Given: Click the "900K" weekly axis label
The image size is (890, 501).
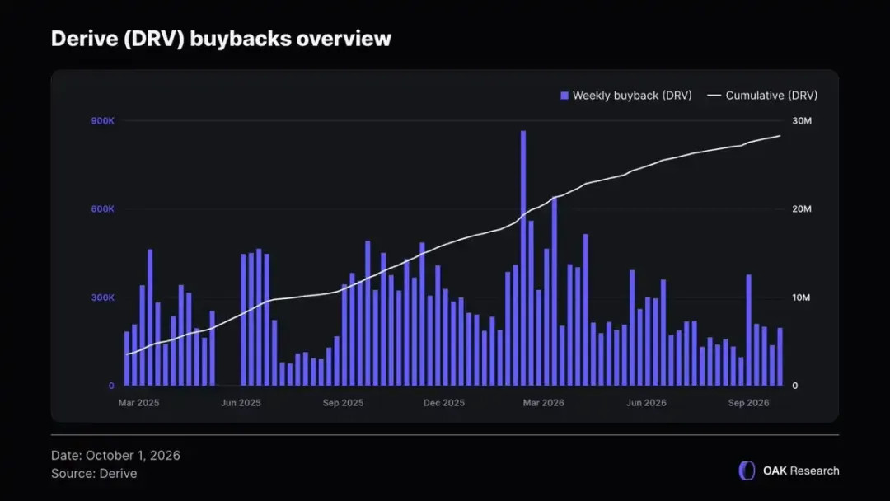Looking at the screenshot, I should [103, 121].
